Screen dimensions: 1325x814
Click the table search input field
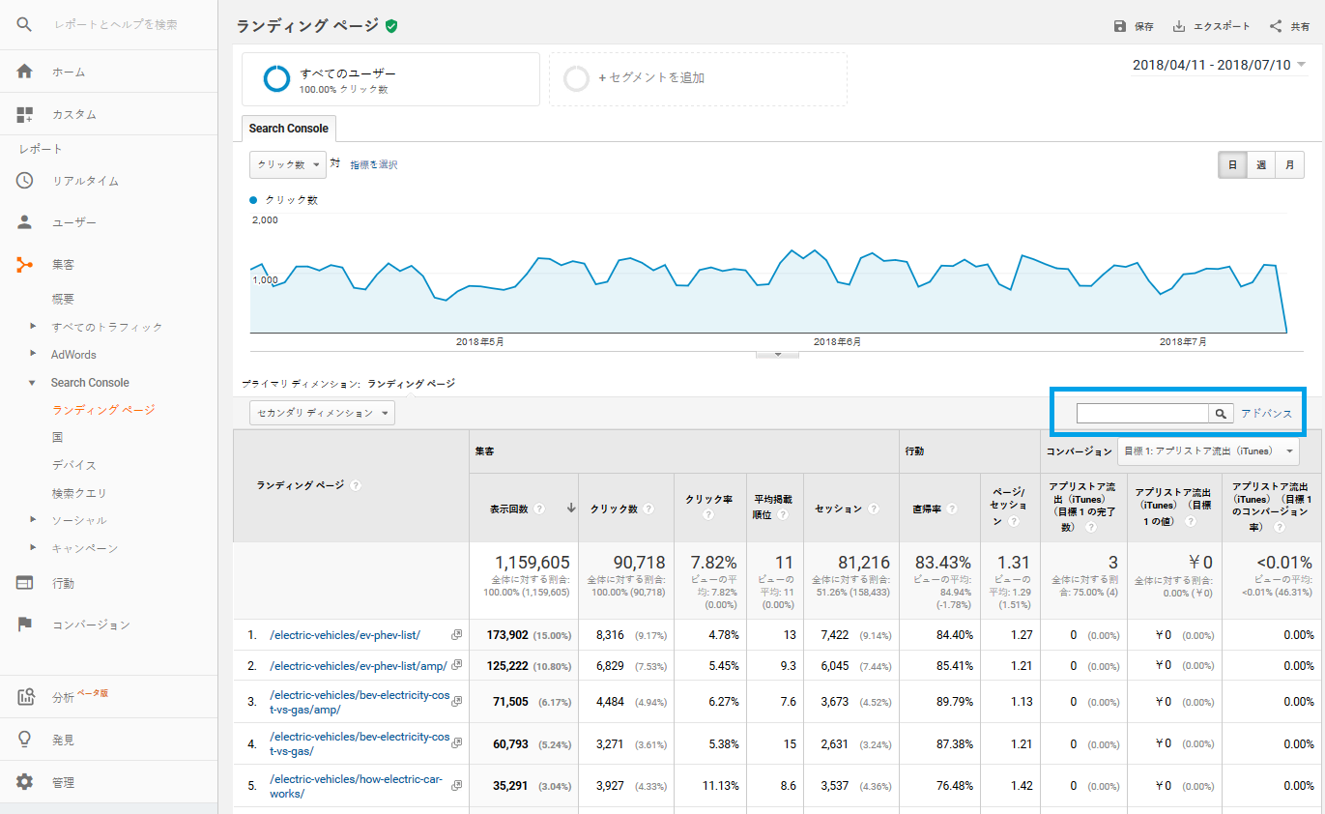point(1142,414)
